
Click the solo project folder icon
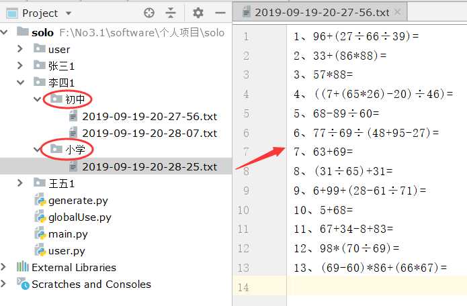click(x=23, y=31)
